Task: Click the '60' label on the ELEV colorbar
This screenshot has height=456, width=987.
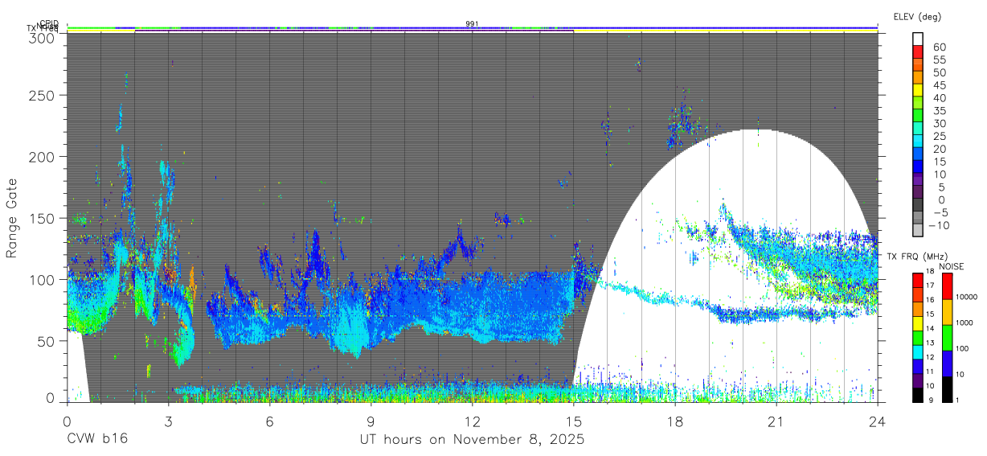Action: coord(939,47)
